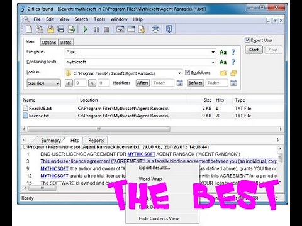Open Help via blue book toolbar icon

tap(169, 29)
